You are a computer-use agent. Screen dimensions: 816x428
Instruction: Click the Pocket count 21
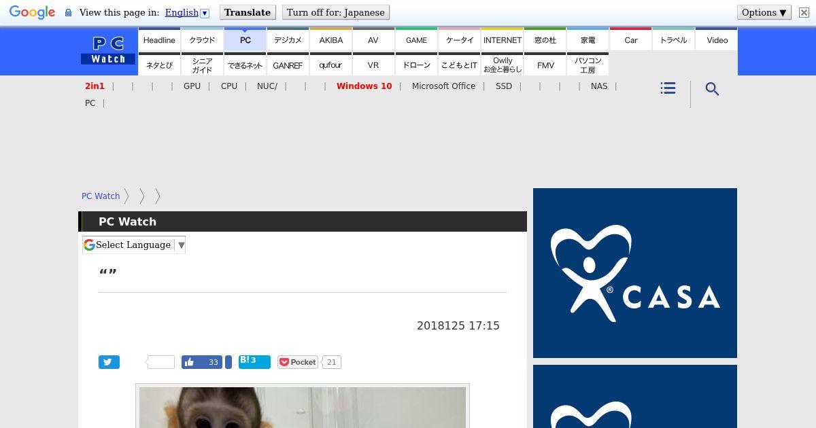331,362
